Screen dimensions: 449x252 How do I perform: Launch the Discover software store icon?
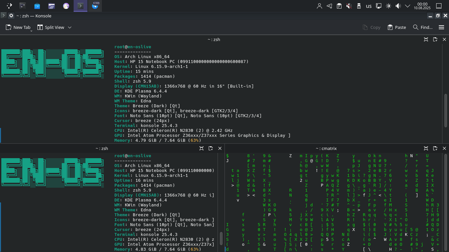coord(37,6)
